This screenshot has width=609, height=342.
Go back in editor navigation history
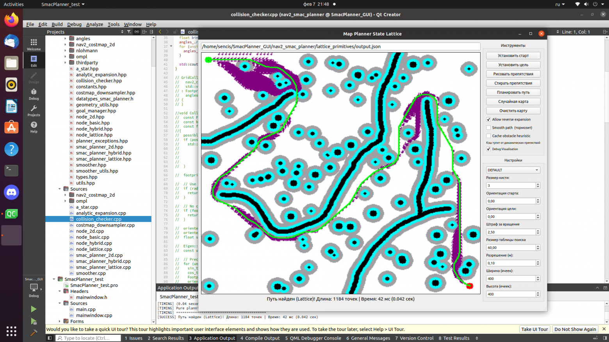(x=160, y=32)
